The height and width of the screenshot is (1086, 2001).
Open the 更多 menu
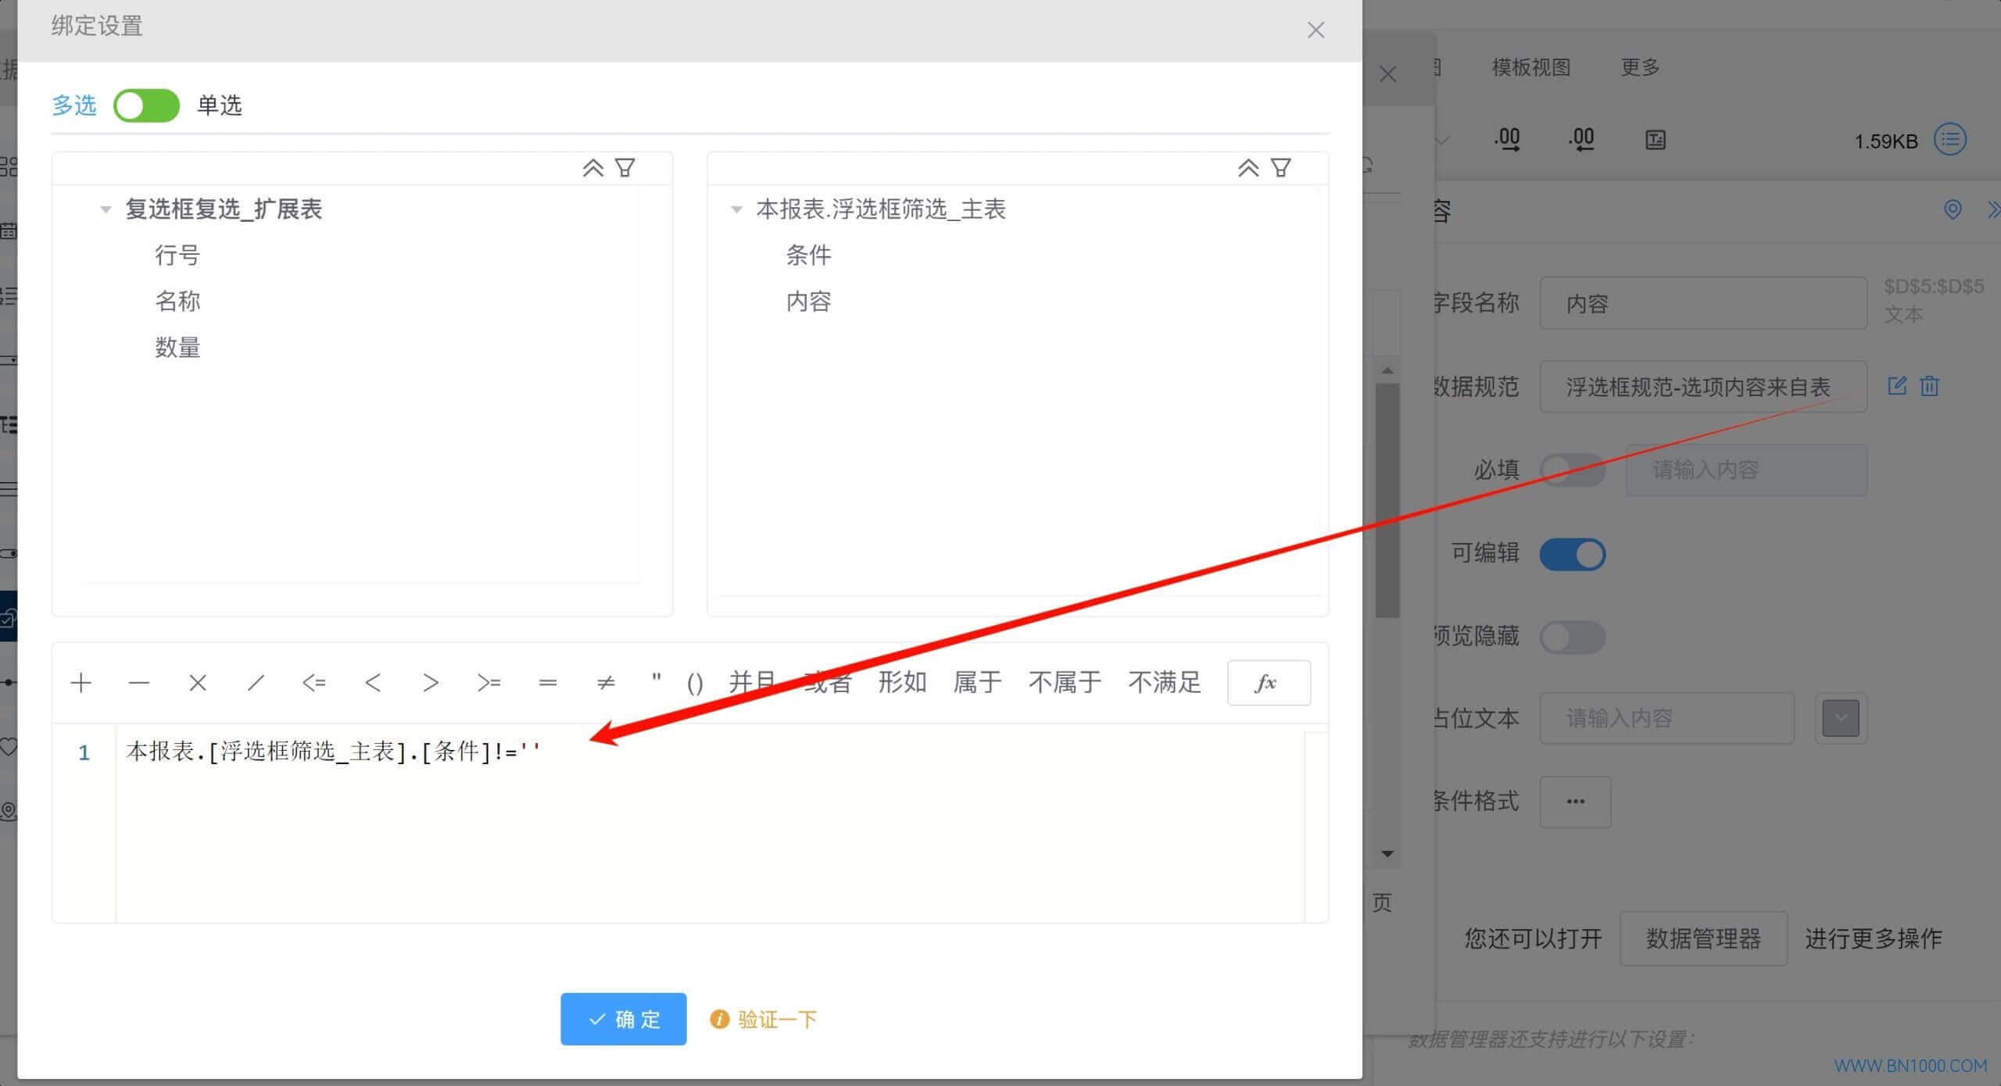(x=1640, y=67)
